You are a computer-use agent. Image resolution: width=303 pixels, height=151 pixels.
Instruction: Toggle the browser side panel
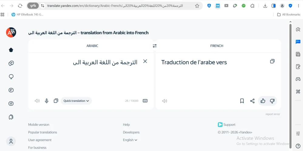pos(274,6)
